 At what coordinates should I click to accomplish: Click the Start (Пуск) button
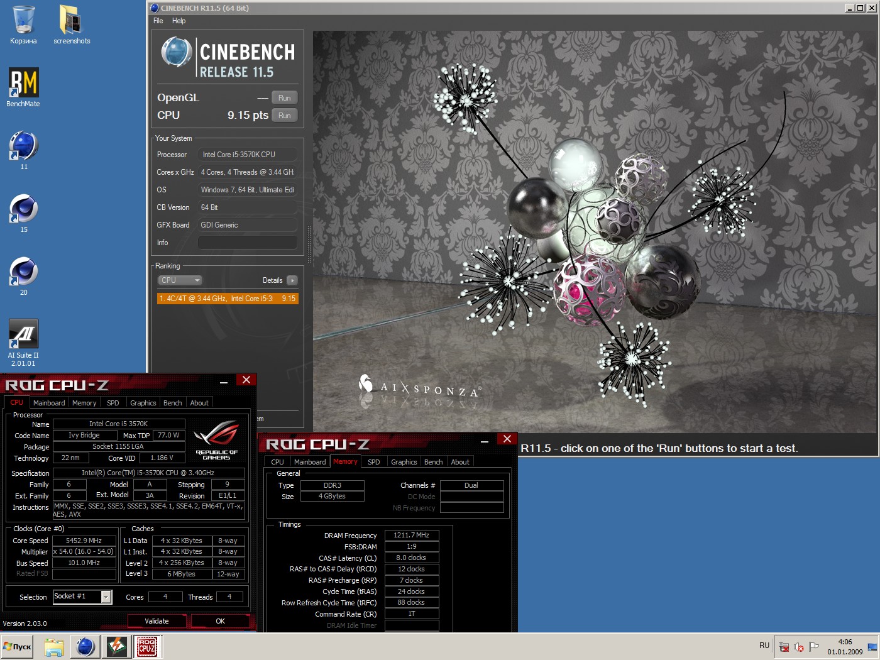pyautogui.click(x=17, y=646)
